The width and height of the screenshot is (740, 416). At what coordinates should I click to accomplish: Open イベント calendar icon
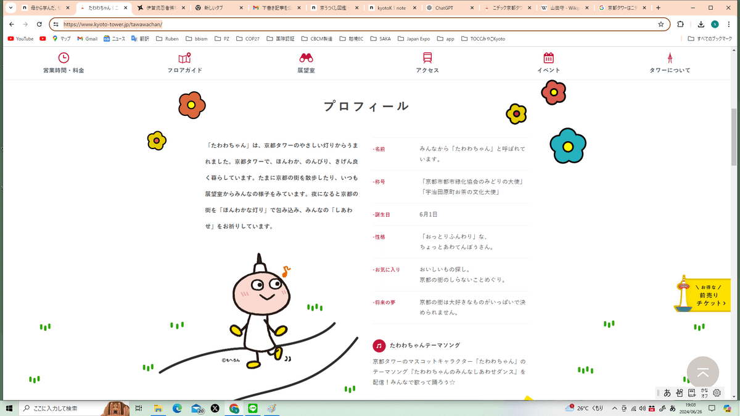click(548, 58)
